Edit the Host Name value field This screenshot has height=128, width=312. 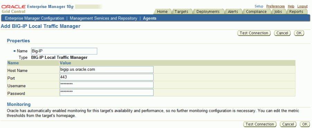[x=107, y=70]
